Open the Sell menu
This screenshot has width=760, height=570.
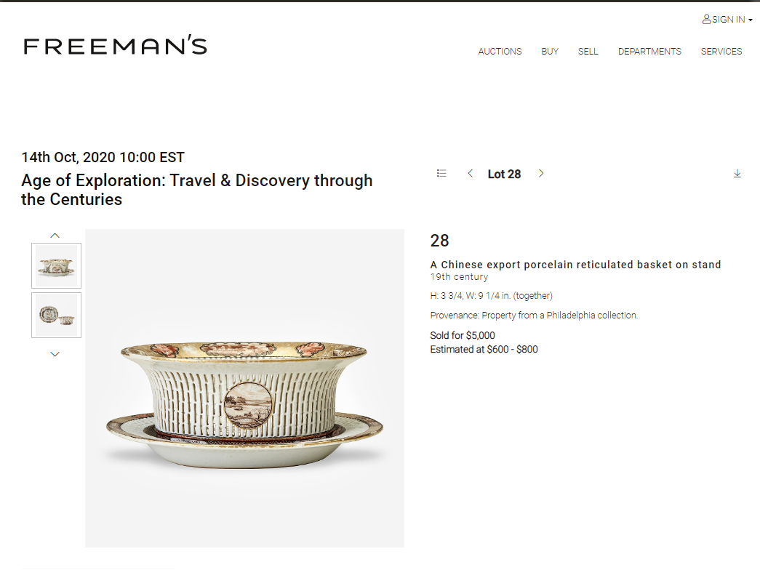tap(588, 52)
